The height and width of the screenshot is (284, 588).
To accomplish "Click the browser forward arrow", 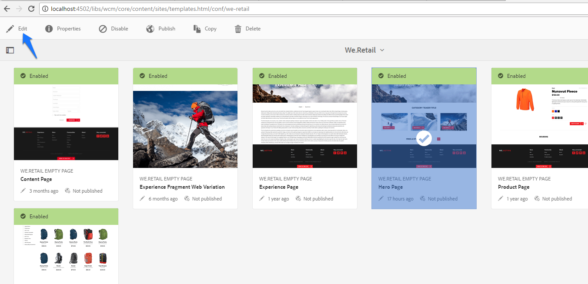I will [x=19, y=9].
